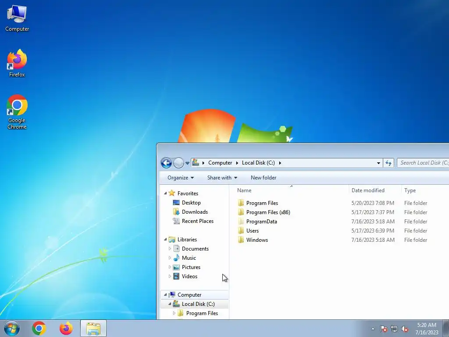Screen dimensions: 449x337
Task: Collapse the Favorites tree group
Action: 165,194
